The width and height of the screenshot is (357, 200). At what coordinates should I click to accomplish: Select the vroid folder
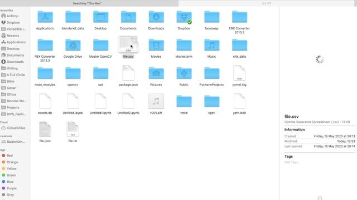pyautogui.click(x=184, y=101)
